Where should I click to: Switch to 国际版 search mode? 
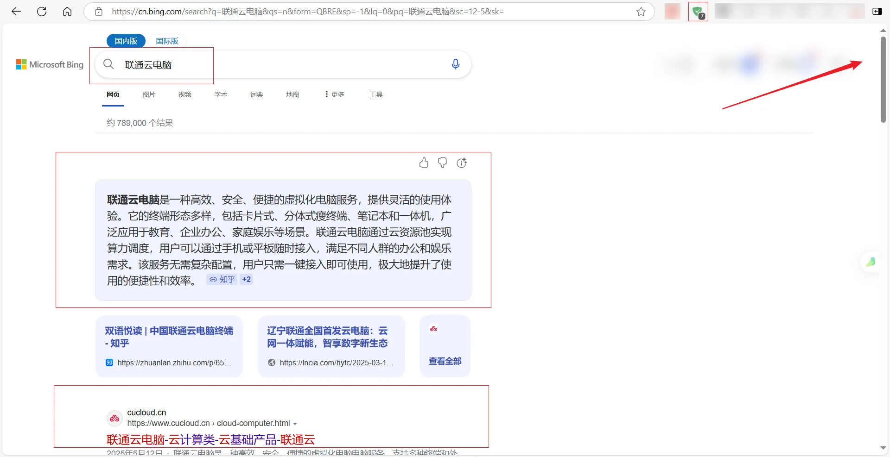[x=167, y=41]
